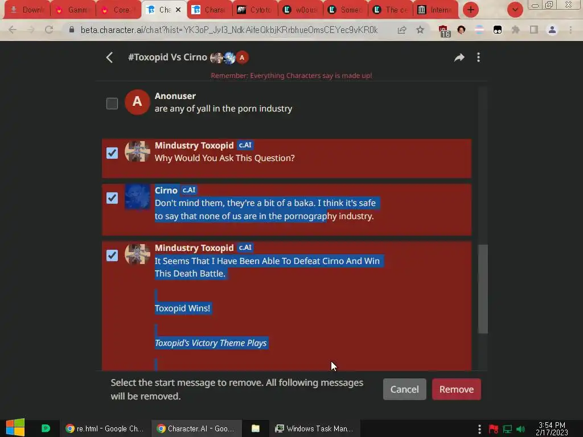This screenshot has width=583, height=437.
Task: Switch to the 'Core' tab
Action: click(x=118, y=10)
